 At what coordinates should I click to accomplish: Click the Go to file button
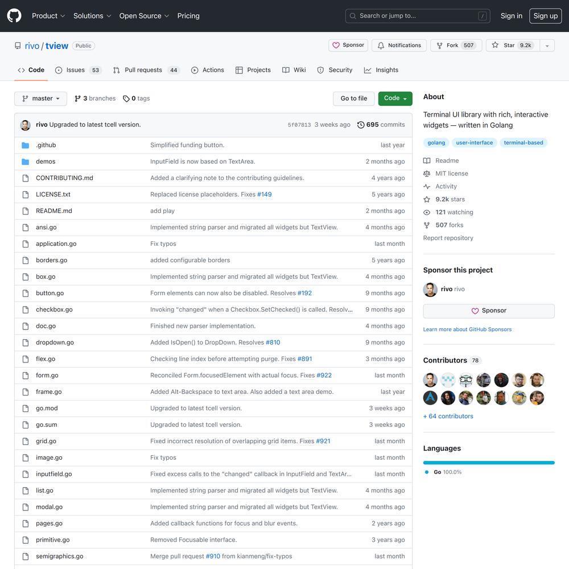353,98
